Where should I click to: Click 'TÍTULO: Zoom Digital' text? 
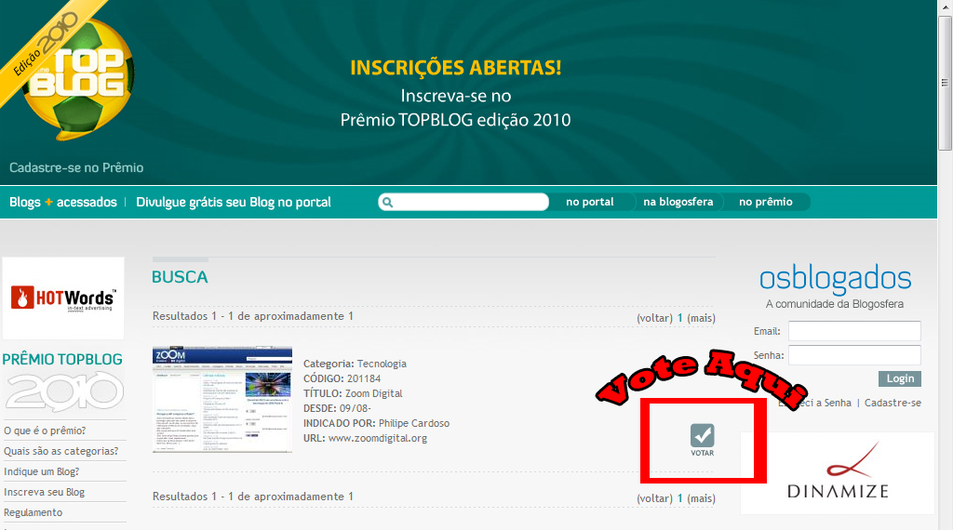tap(353, 393)
